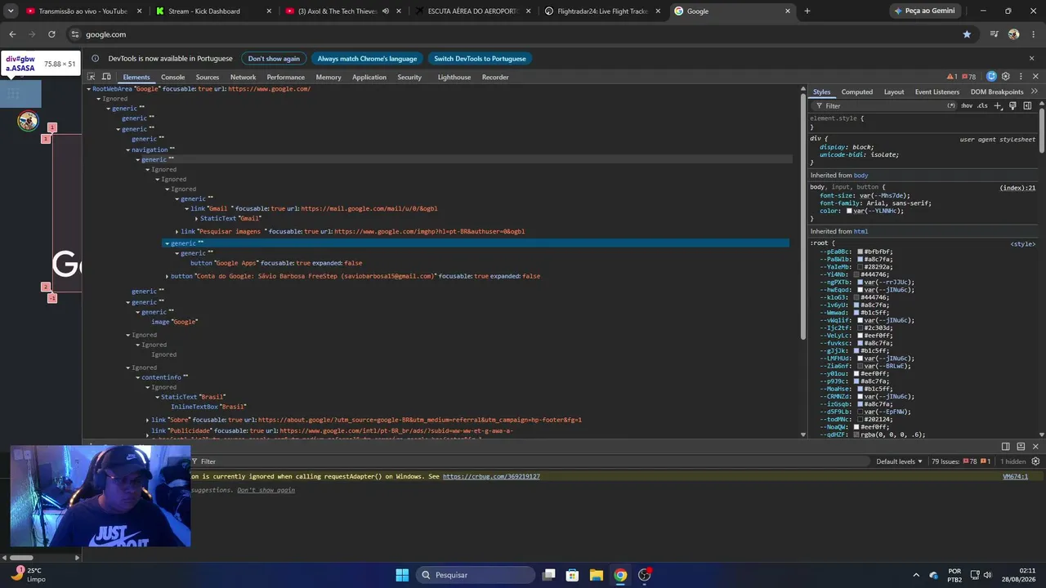Viewport: 1046px width, 588px height.
Task: Open a new Chrome tab
Action: pos(807,11)
